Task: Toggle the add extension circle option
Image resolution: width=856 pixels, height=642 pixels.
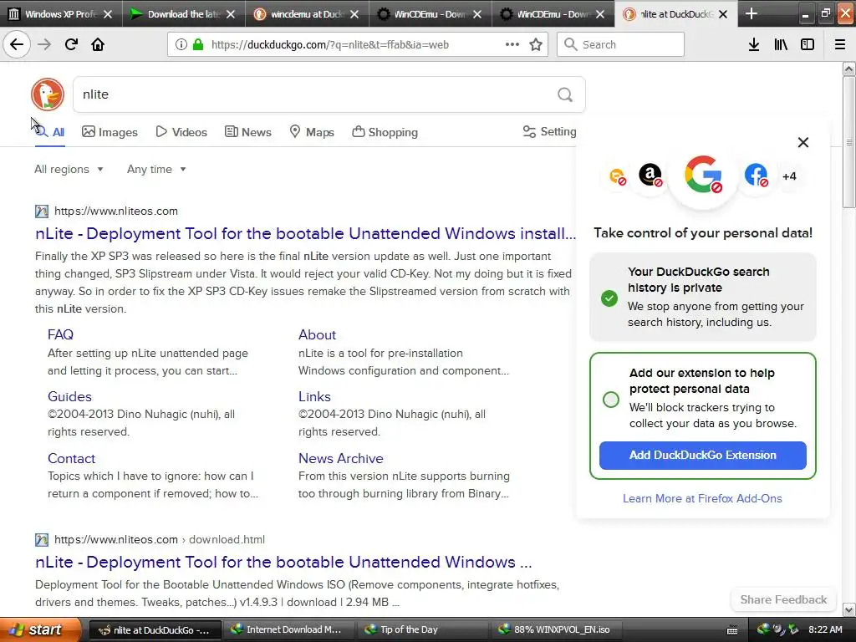Action: click(611, 400)
